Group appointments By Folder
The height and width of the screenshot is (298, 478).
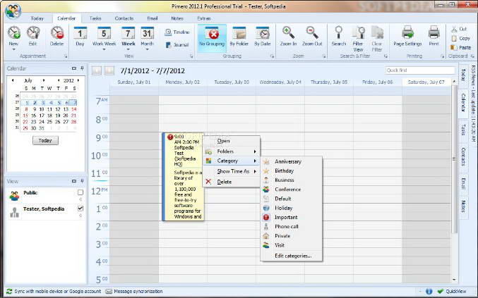point(239,36)
